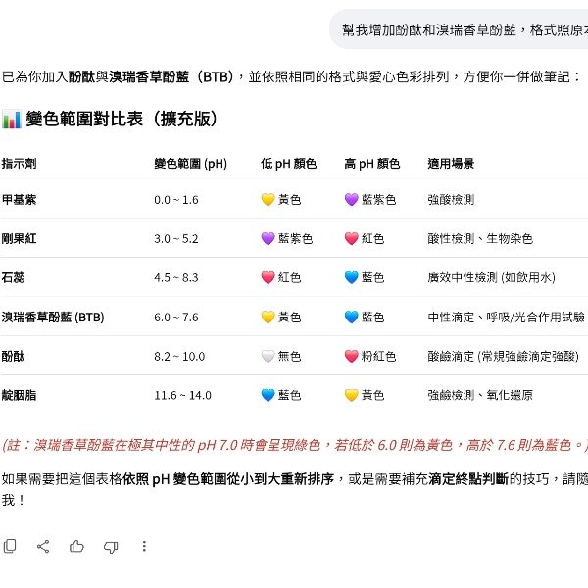Click the pH range 4.5 ~ 8.3

click(x=176, y=278)
